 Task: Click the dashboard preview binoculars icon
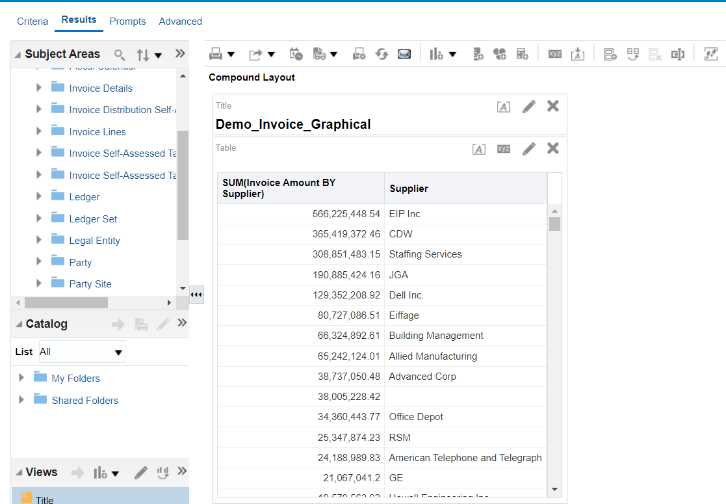pyautogui.click(x=319, y=54)
